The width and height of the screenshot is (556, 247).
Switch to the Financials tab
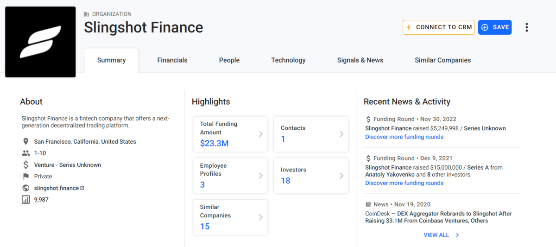tap(172, 60)
